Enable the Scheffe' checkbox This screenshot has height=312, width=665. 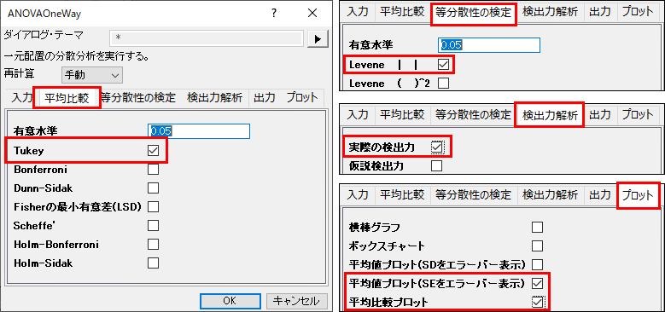click(153, 225)
